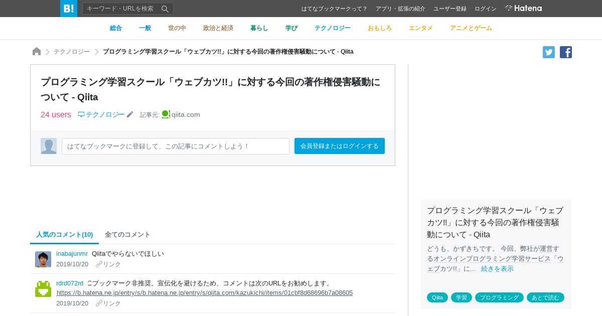Focus the キーワード・URLを検索 search field
The image size is (602, 316).
[128, 9]
